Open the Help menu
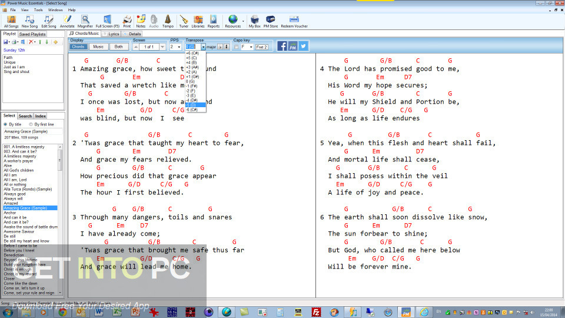 [x=72, y=10]
